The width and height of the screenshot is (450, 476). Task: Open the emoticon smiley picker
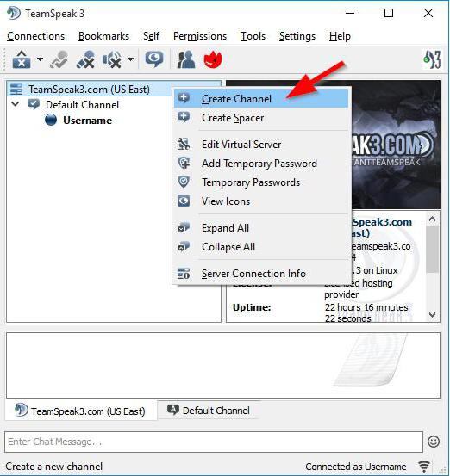(434, 442)
